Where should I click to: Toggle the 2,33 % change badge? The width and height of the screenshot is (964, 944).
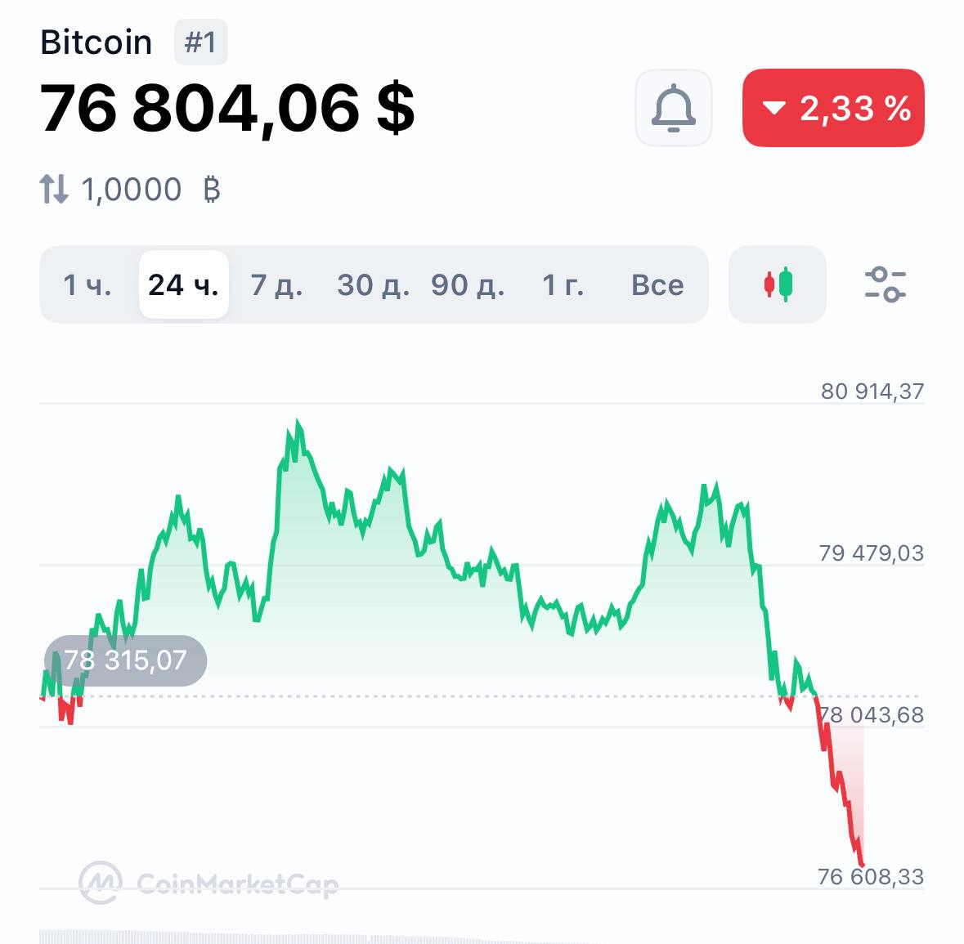pyautogui.click(x=833, y=108)
